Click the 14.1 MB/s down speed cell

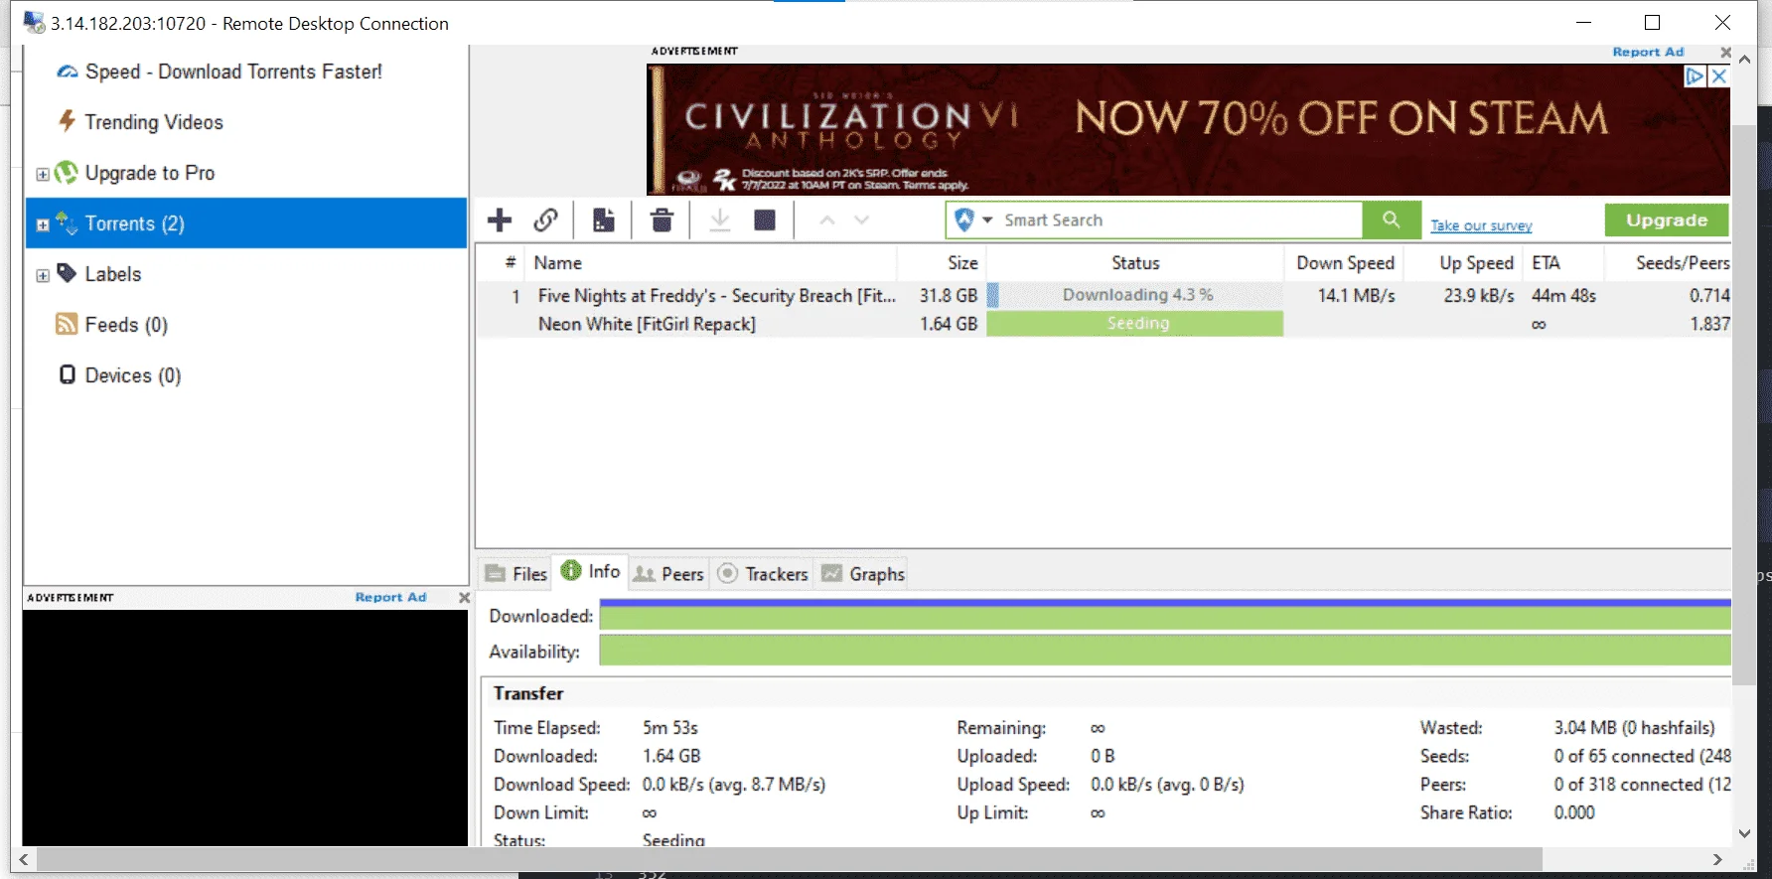tap(1356, 296)
